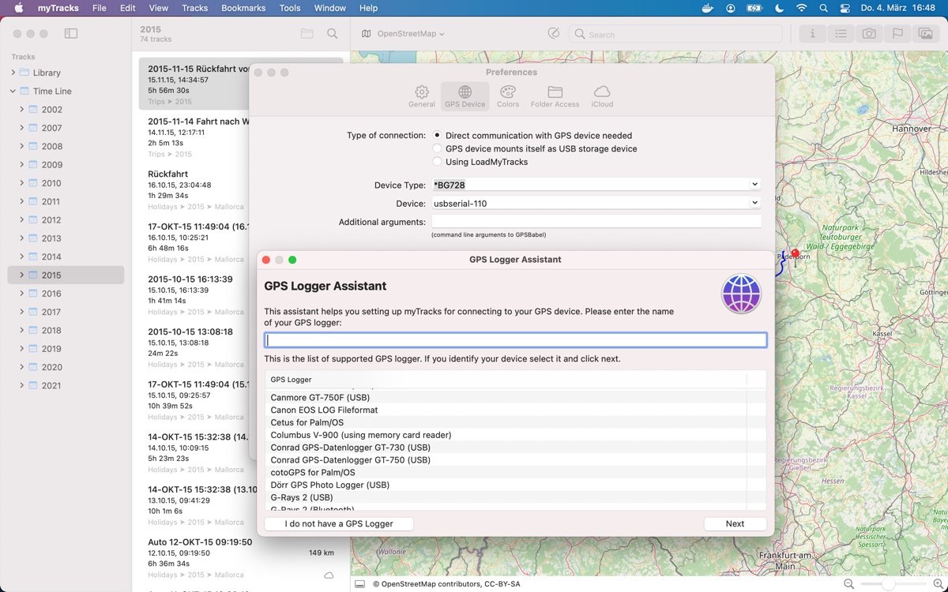Click the zoom out magnifier on map
The image size is (948, 592).
848,584
